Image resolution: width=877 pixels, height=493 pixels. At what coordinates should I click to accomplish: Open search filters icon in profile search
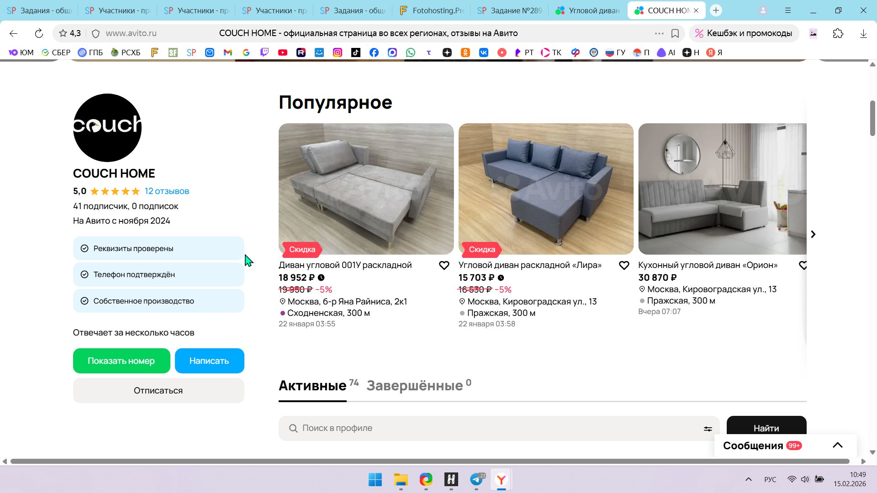(x=708, y=429)
